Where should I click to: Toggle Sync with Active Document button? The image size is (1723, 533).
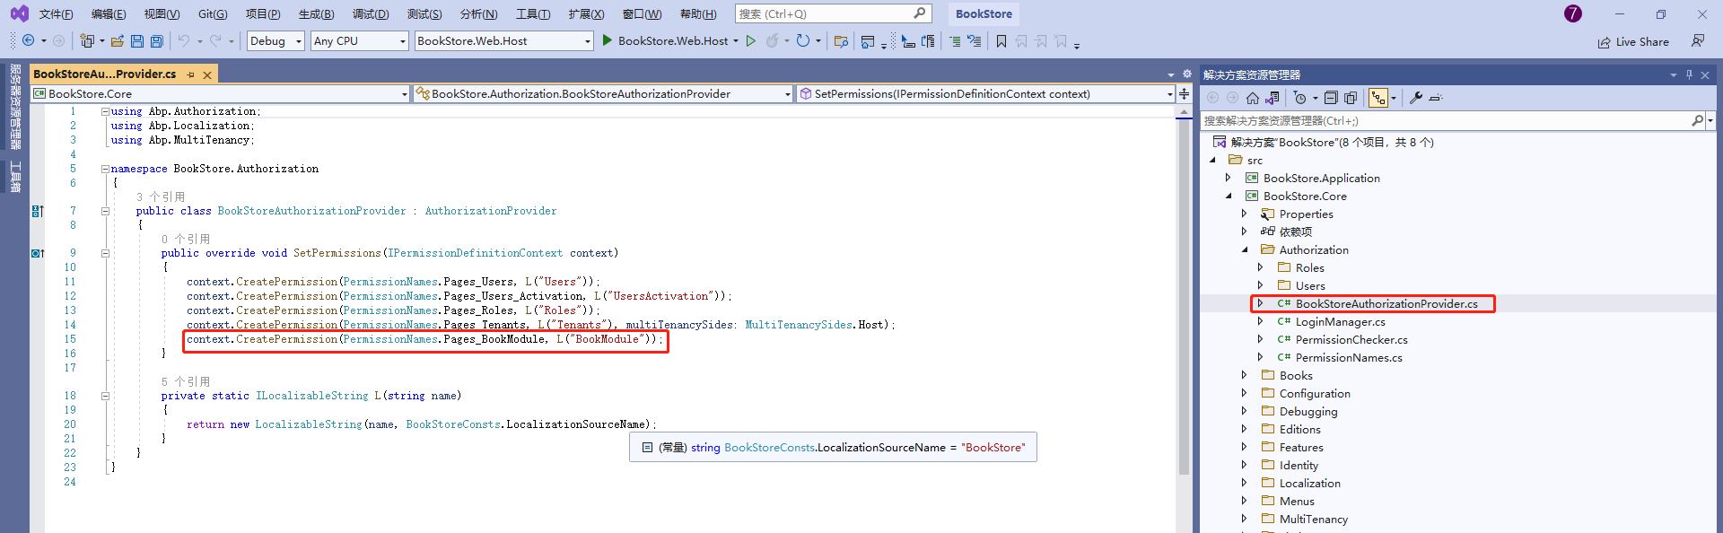coord(1378,98)
